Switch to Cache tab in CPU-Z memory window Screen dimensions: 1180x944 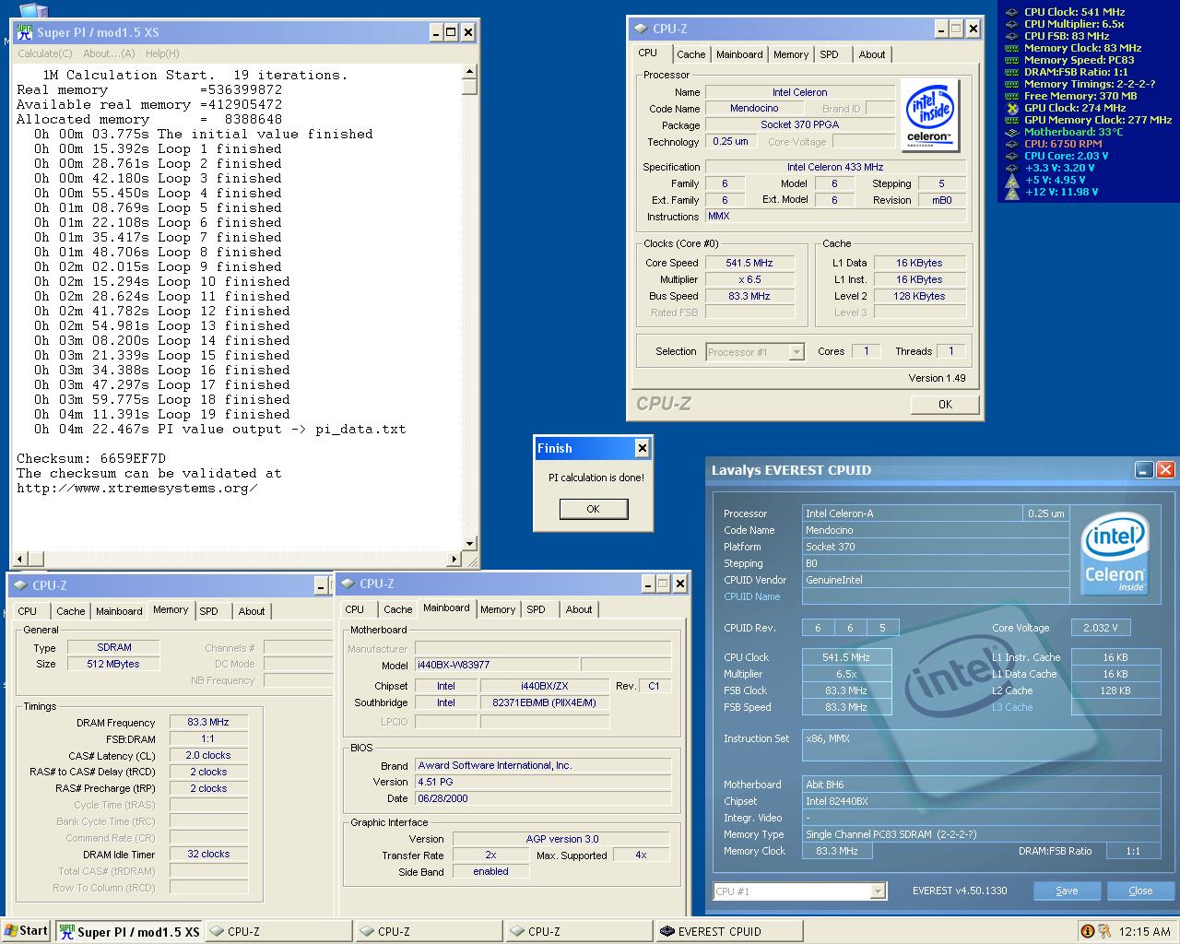click(x=70, y=611)
